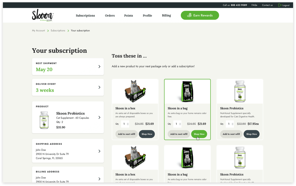Click the breadcrumb arrow after My Account

pyautogui.click(x=48, y=31)
